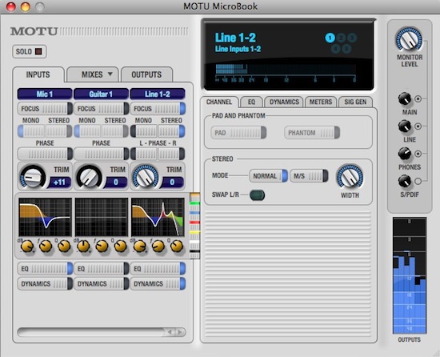Screen dimensions: 440x357
Task: Click Mic 1 EQ dB gain knob
Action: 27,247
